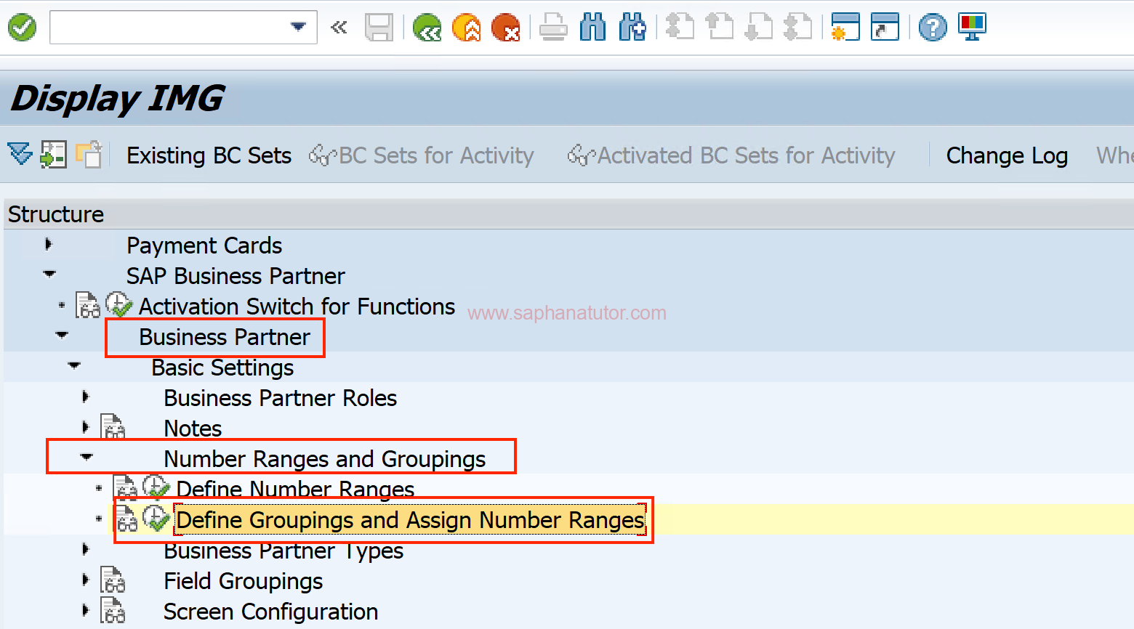1134x629 pixels.
Task: Open the Change Log
Action: [x=1007, y=155]
